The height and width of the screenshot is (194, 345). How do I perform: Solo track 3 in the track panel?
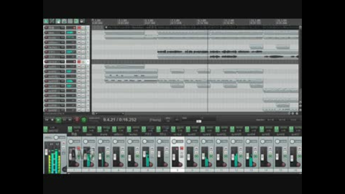tap(83, 37)
